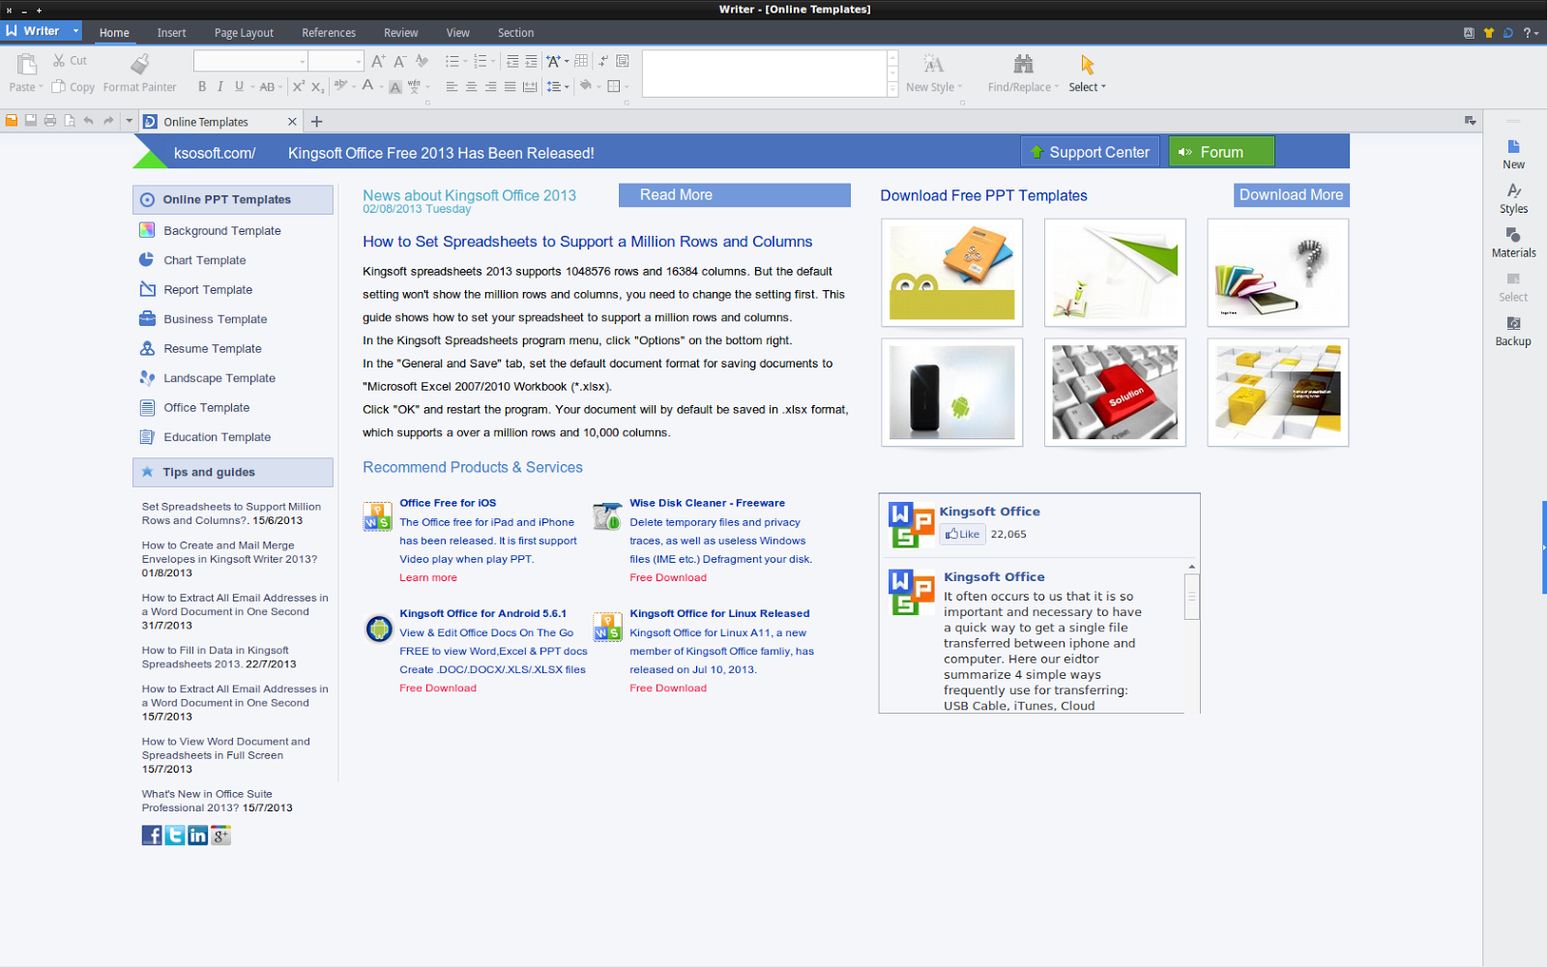Open a new tab with the plus button
Viewport: 1547px width, 967px height.
click(316, 122)
